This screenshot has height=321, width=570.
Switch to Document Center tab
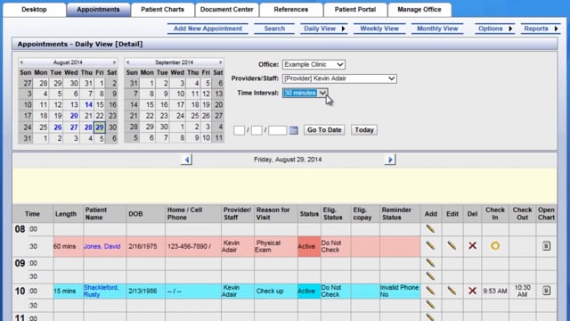pyautogui.click(x=227, y=10)
